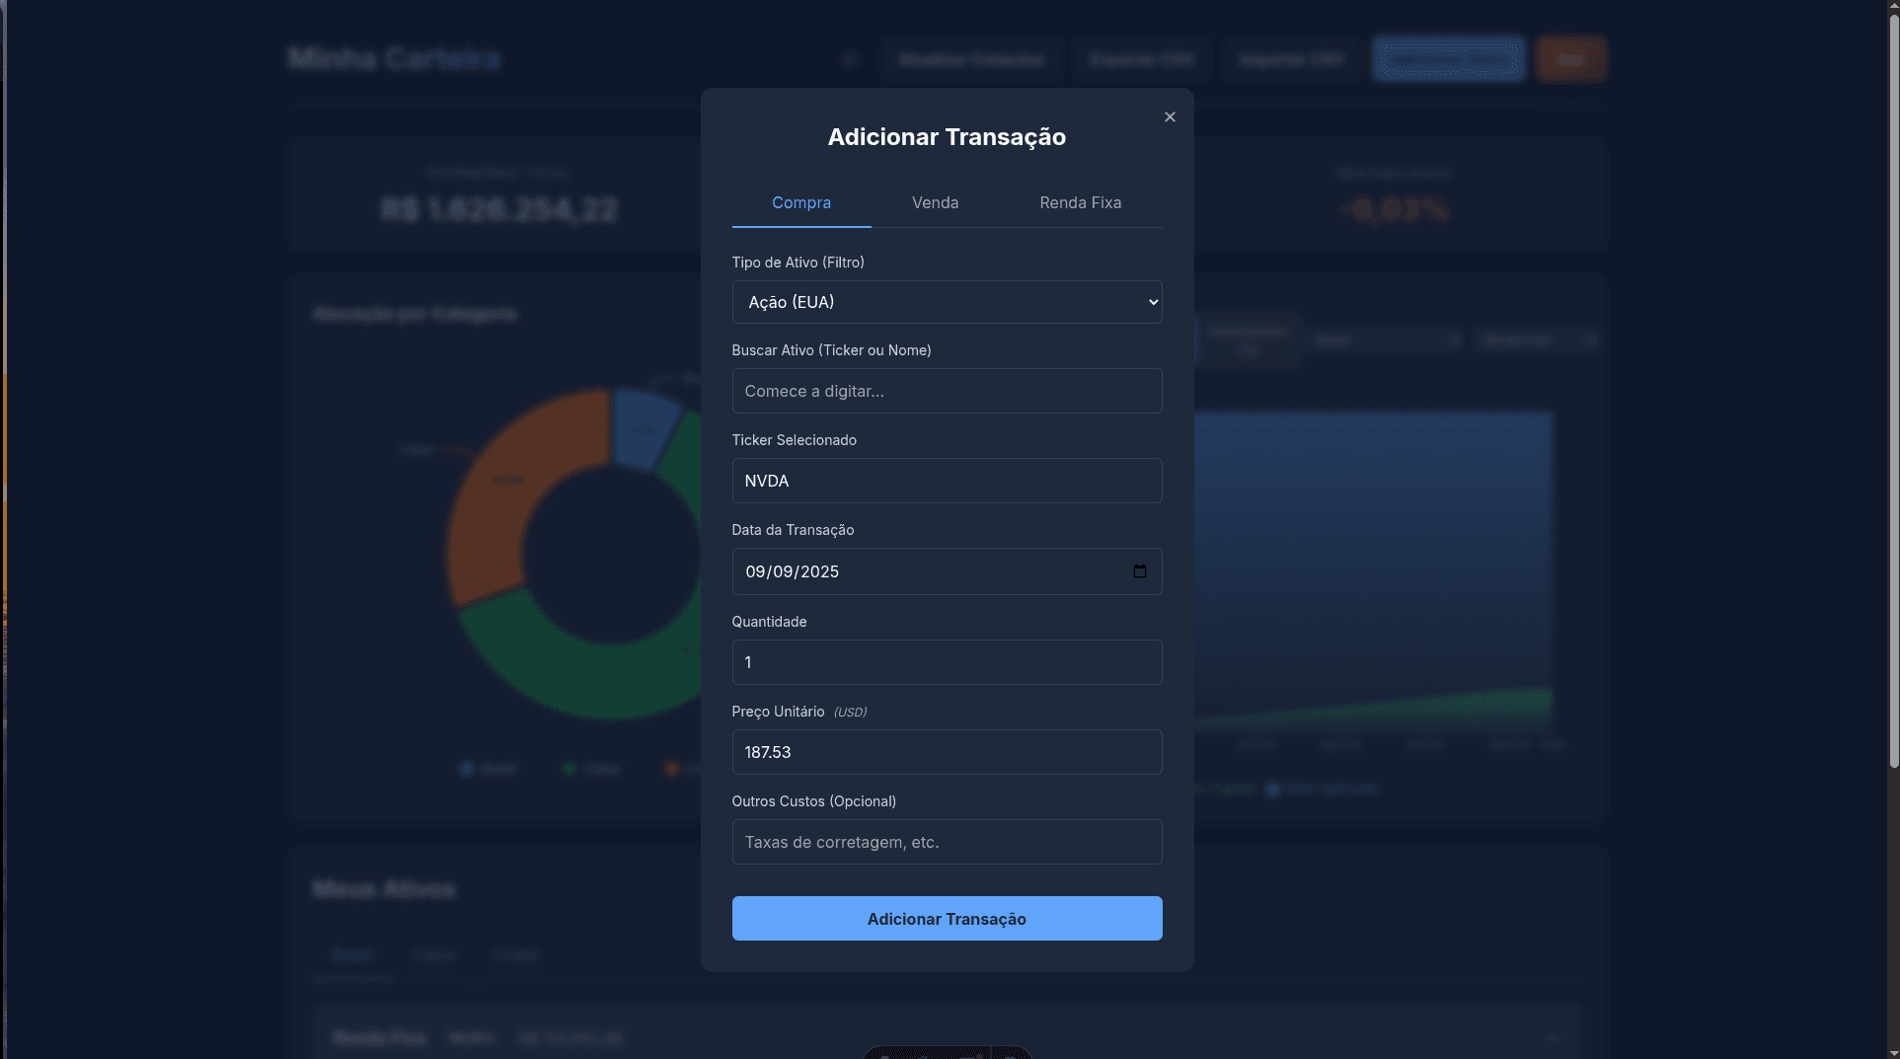Expand the Tipo de Ativo dropdown
The image size is (1900, 1059).
[x=947, y=302]
